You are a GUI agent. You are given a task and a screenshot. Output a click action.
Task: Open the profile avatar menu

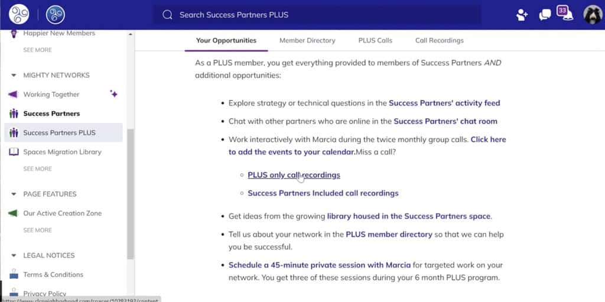pos(592,15)
